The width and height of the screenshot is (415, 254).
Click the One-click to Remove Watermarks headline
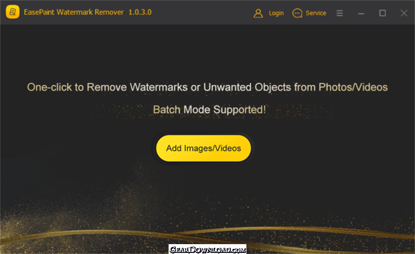[x=207, y=87]
